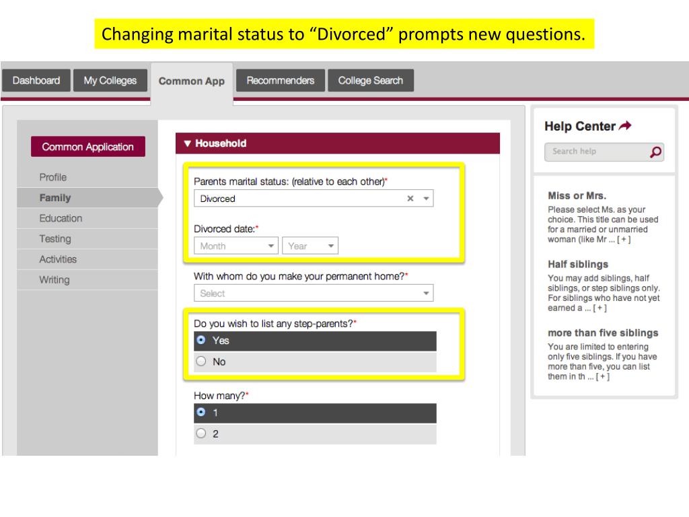
Task: Select Yes for listing step-parents
Action: pyautogui.click(x=315, y=341)
